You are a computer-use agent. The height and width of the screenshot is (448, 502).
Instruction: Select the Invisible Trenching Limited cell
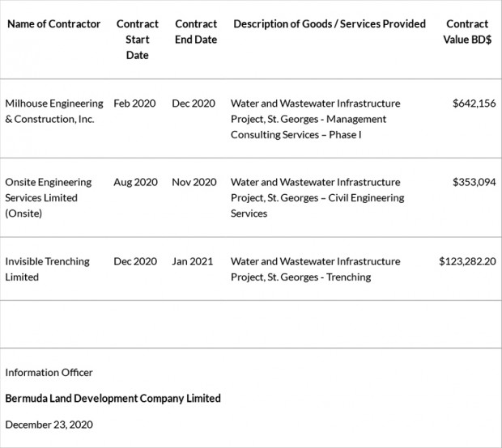[49, 269]
